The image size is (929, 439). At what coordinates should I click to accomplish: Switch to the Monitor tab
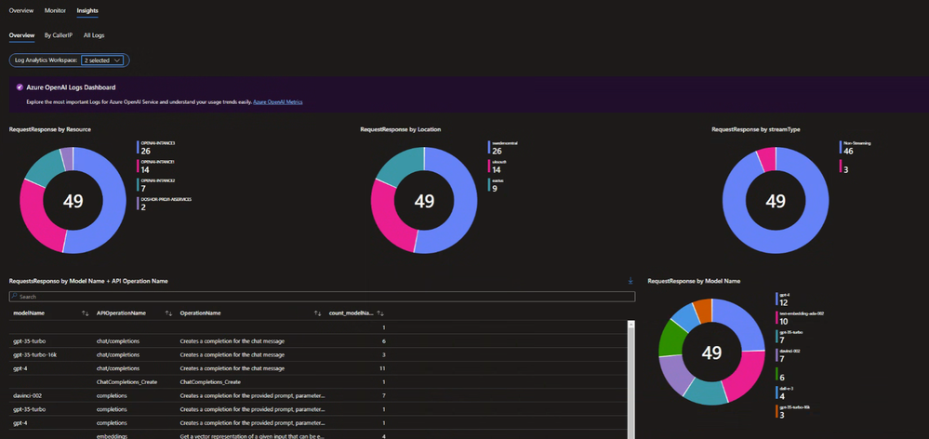(x=55, y=10)
